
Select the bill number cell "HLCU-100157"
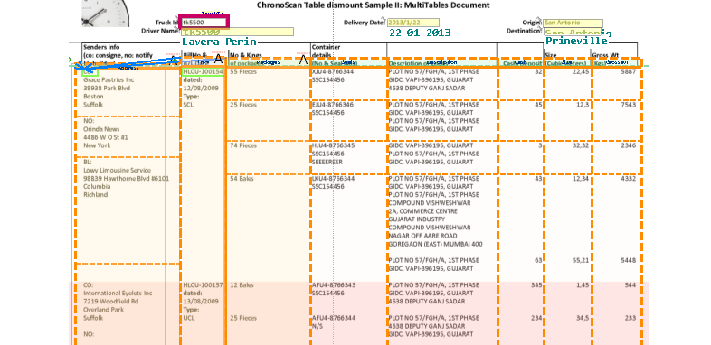point(203,285)
